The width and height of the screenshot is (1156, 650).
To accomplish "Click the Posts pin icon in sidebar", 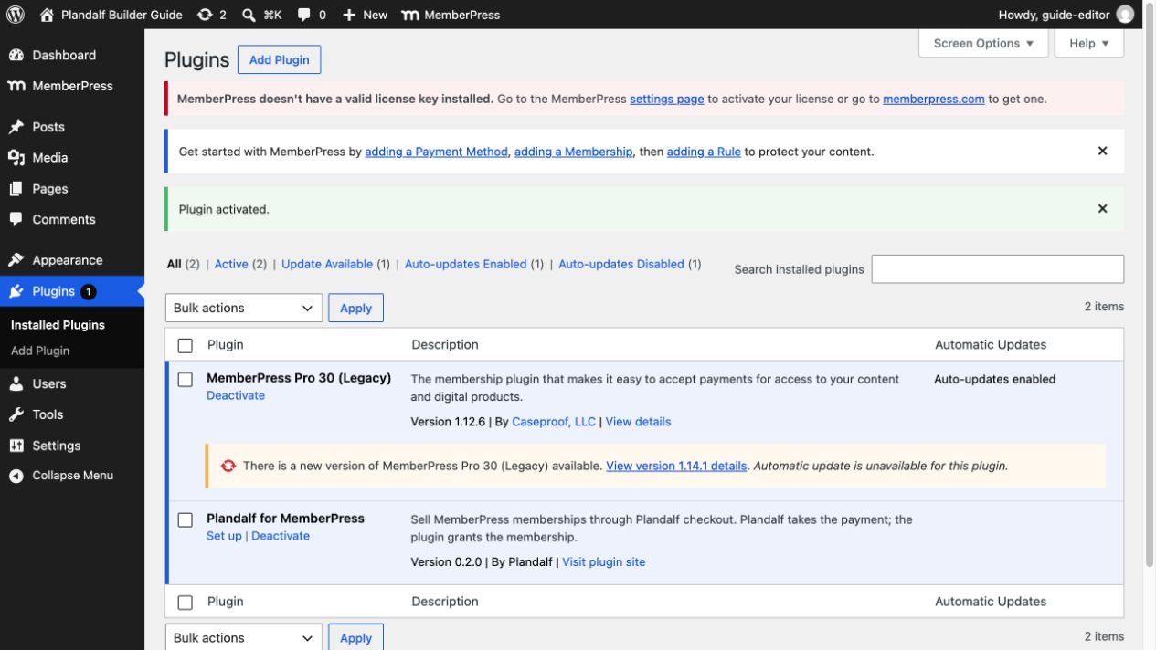I will [x=16, y=127].
